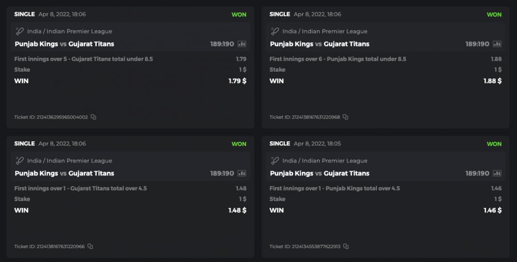Click cricket sport icon in the 1.48 odds bet

click(20, 161)
